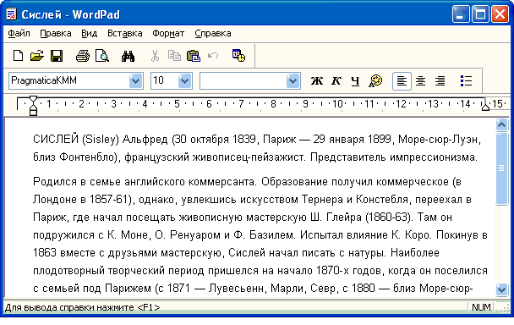The height and width of the screenshot is (325, 514).
Task: Open Print Preview icon
Action: click(x=102, y=56)
